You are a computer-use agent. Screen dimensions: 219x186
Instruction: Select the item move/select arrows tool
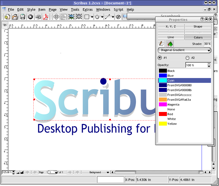[56, 17]
